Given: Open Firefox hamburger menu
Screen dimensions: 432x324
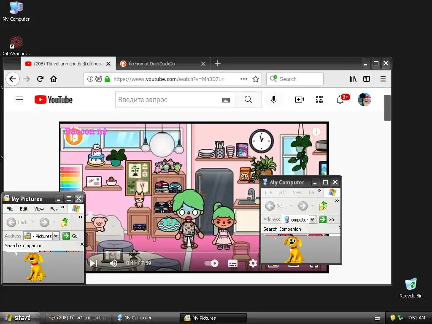Looking at the screenshot, I should (383, 79).
